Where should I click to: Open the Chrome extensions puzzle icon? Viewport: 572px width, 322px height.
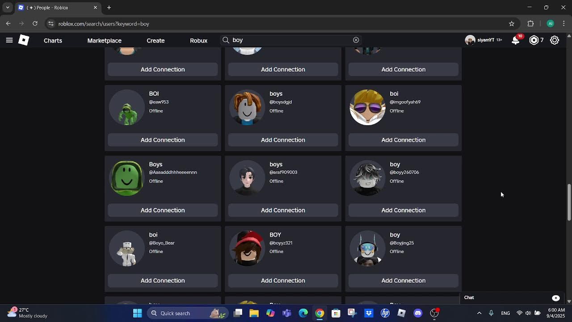pyautogui.click(x=531, y=24)
